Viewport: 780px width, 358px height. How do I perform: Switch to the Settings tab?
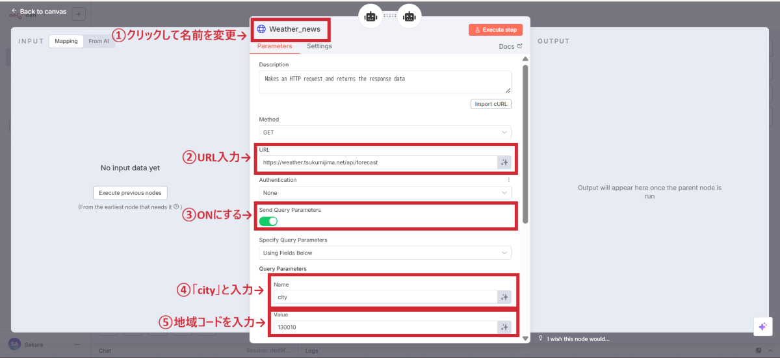[319, 46]
